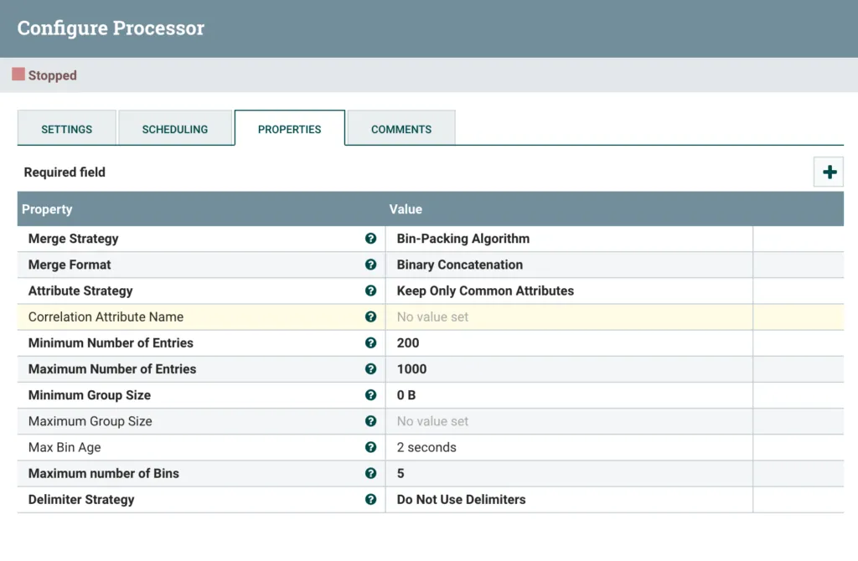Click the Delimiter Strategy help icon
858x561 pixels.
[x=370, y=499]
